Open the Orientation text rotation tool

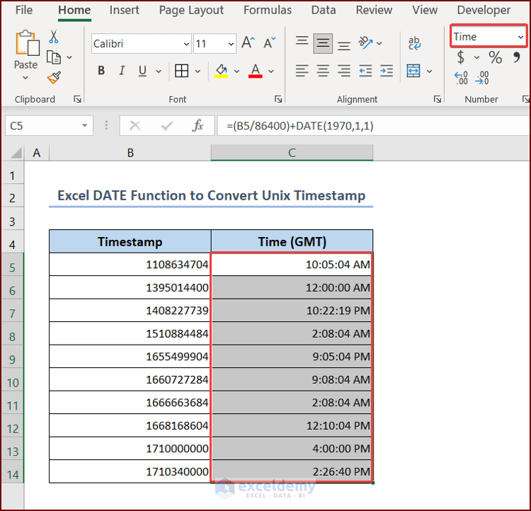[365, 43]
